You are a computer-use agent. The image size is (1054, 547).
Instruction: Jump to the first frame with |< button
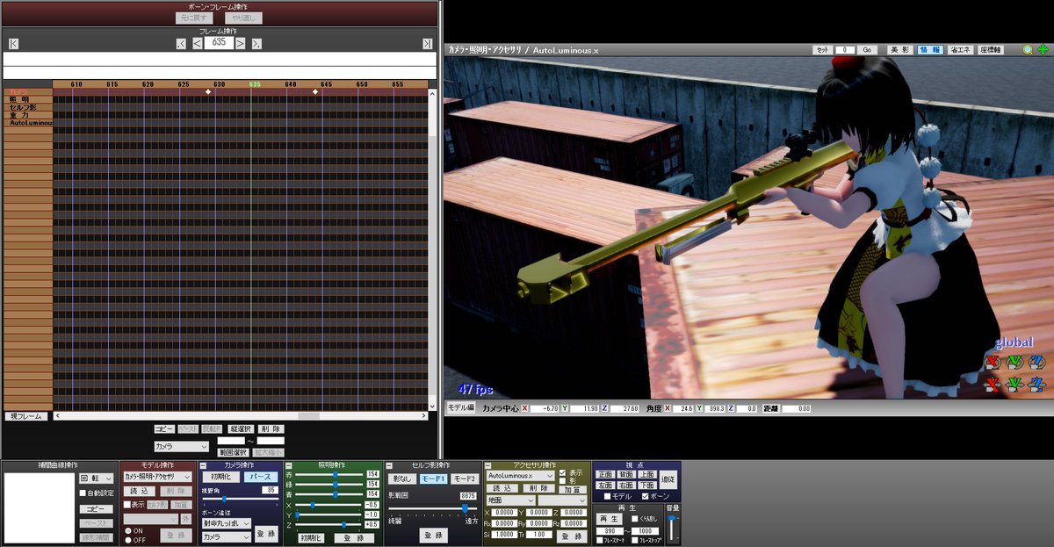[13, 43]
